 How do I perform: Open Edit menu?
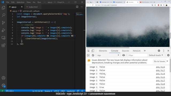click(x=13, y=2)
